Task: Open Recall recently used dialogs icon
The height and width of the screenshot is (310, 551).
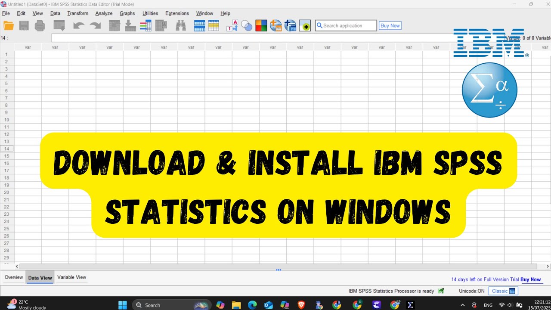Action: point(59,26)
